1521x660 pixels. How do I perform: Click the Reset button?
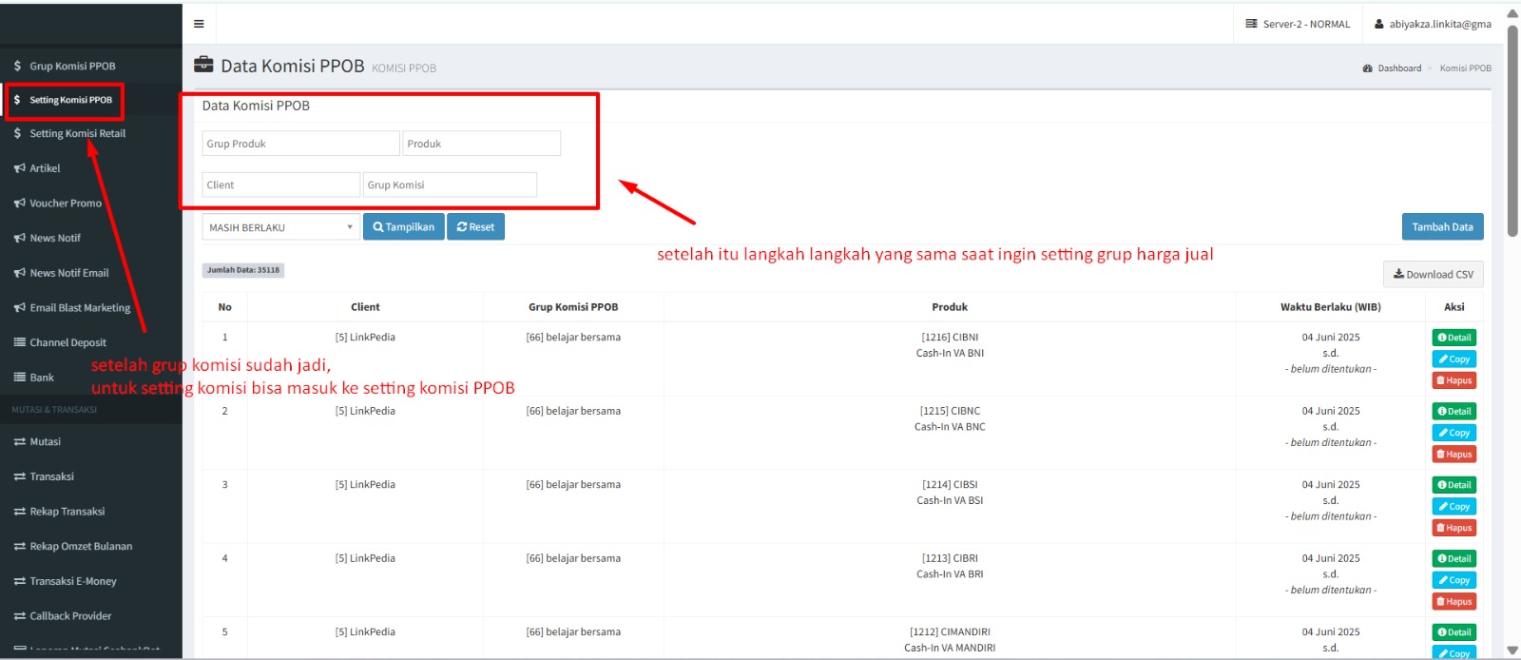[475, 227]
